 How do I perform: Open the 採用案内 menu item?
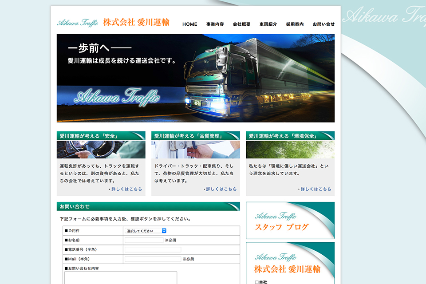coord(295,24)
